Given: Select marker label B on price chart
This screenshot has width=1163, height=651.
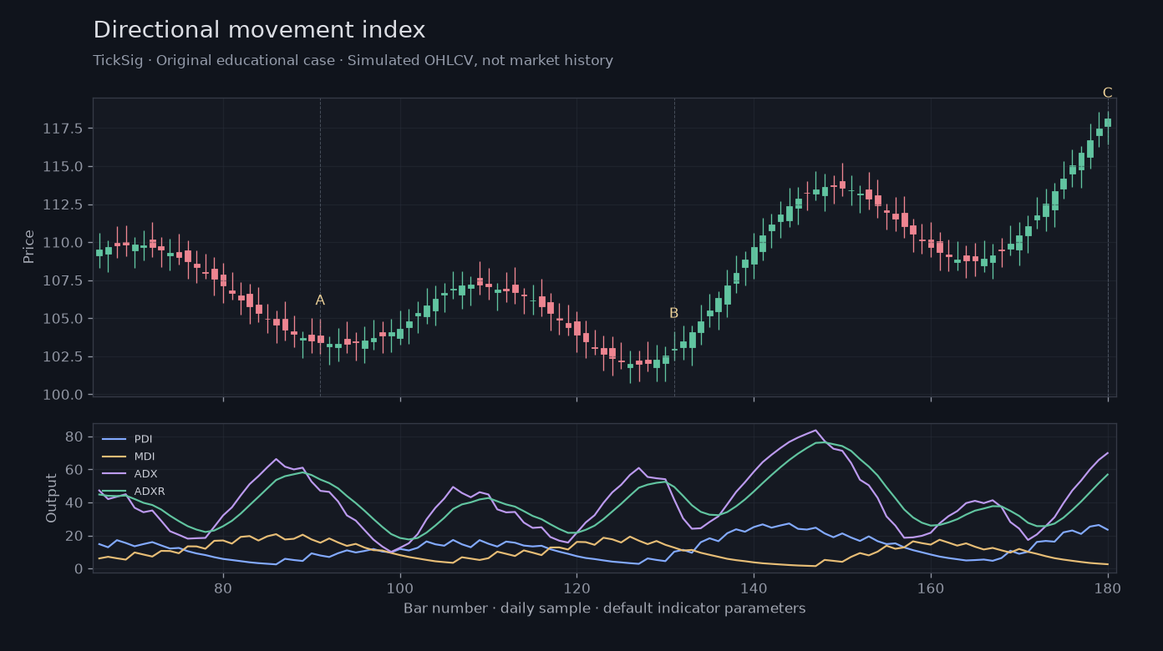Looking at the screenshot, I should [673, 314].
